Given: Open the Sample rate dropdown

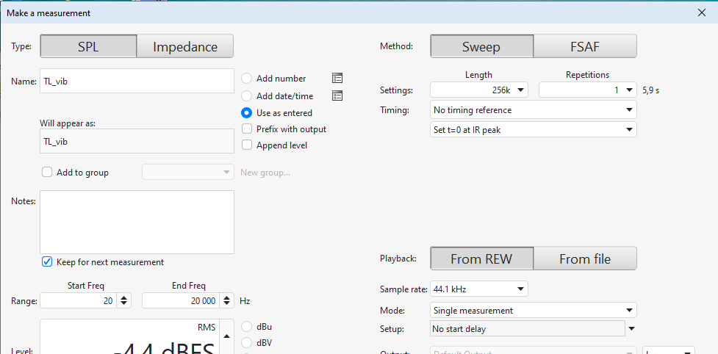Looking at the screenshot, I should coord(520,289).
